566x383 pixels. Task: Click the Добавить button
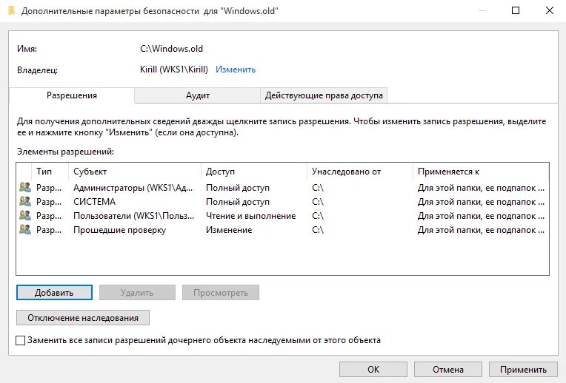pyautogui.click(x=54, y=293)
